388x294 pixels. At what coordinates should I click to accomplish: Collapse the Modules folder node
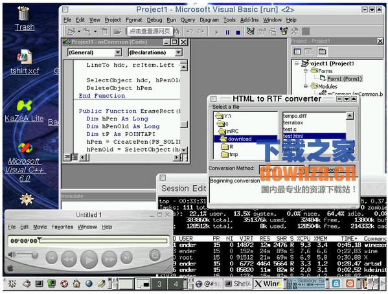306,86
